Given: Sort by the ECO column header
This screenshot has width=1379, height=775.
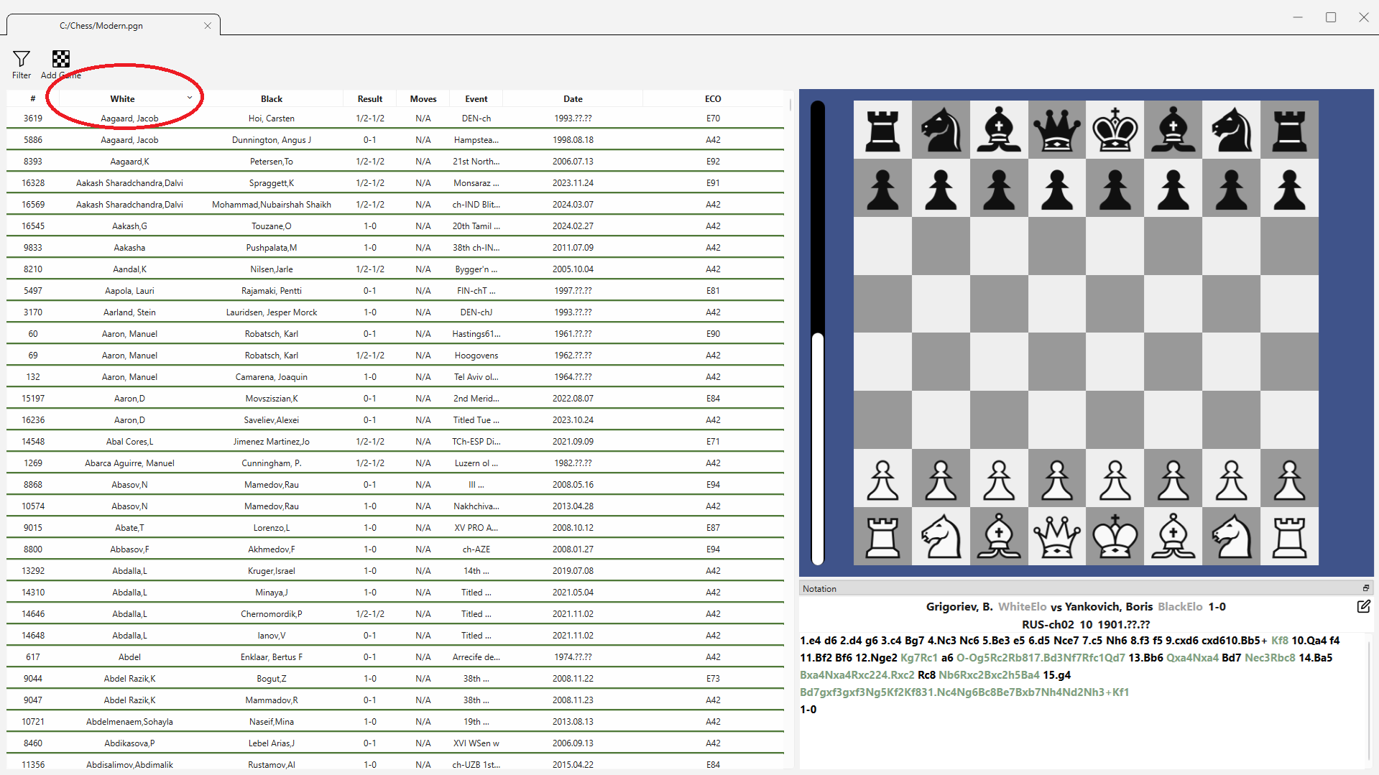Looking at the screenshot, I should click(713, 99).
